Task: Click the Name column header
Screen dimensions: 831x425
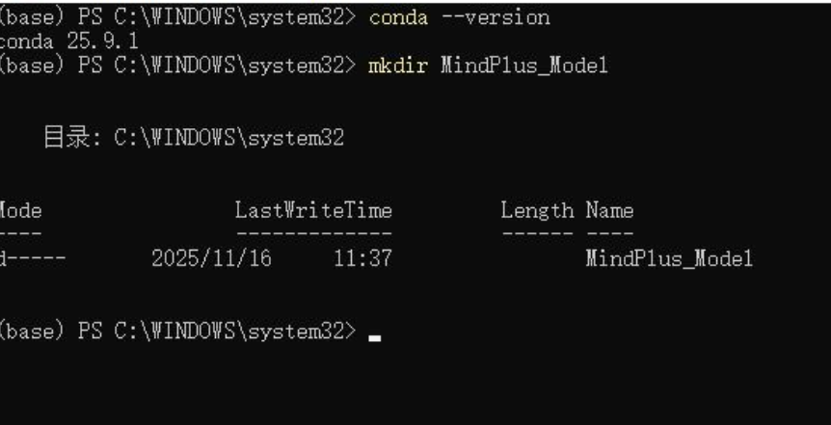Action: pyautogui.click(x=609, y=211)
